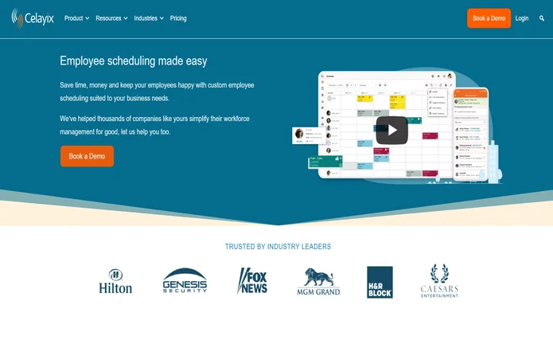This screenshot has width=553, height=340.
Task: Click the Celayix logo
Action: (x=33, y=18)
